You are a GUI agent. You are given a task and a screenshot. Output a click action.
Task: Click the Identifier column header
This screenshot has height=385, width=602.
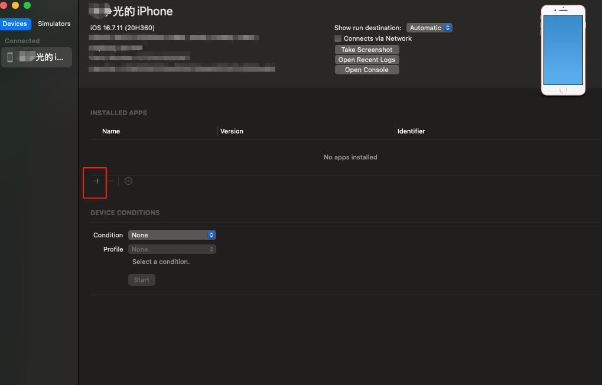tap(411, 131)
